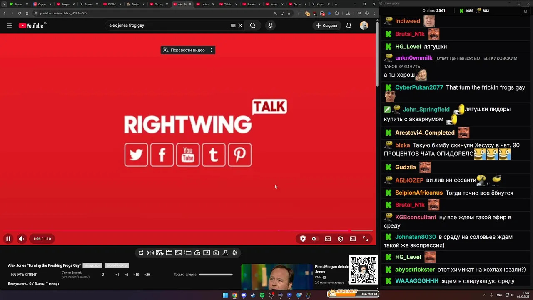
Task: Click the clapperboard toolbar icon
Action: (x=169, y=252)
